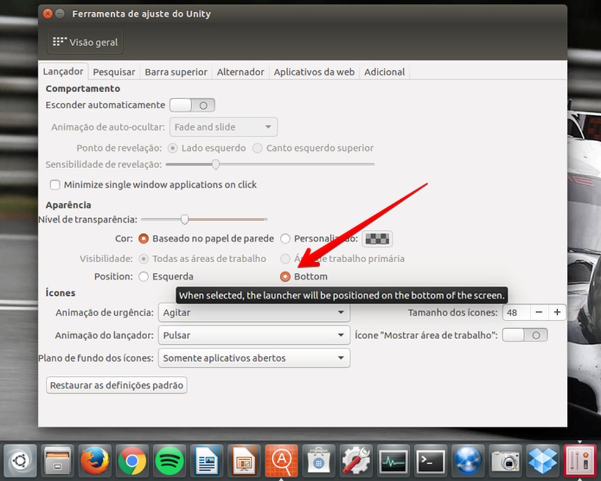Enable Esconder automaticamente toggle

[x=192, y=105]
